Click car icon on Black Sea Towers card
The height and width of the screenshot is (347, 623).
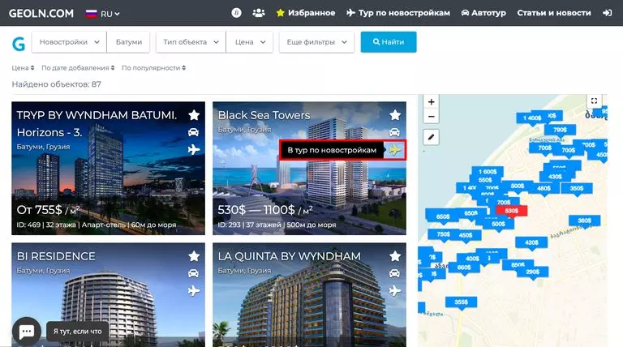[x=394, y=132]
